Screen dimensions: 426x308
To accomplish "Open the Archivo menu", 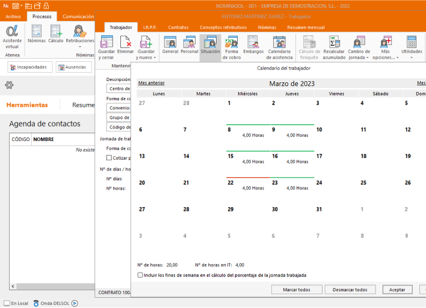I will tap(13, 17).
